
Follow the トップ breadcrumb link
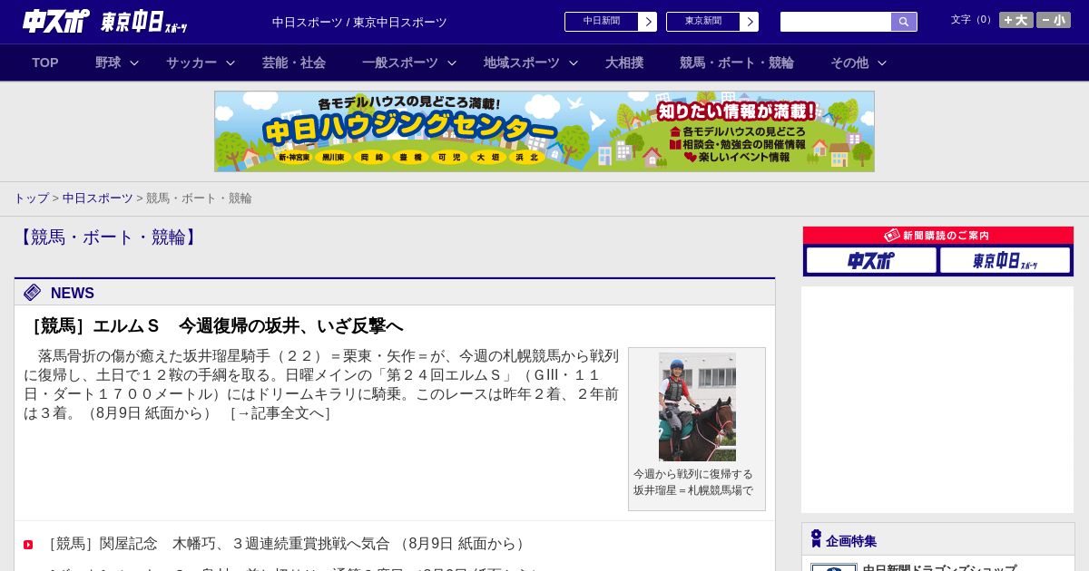pos(31,198)
